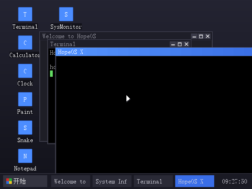Click the HopeOS X window title bar

pyautogui.click(x=154, y=52)
